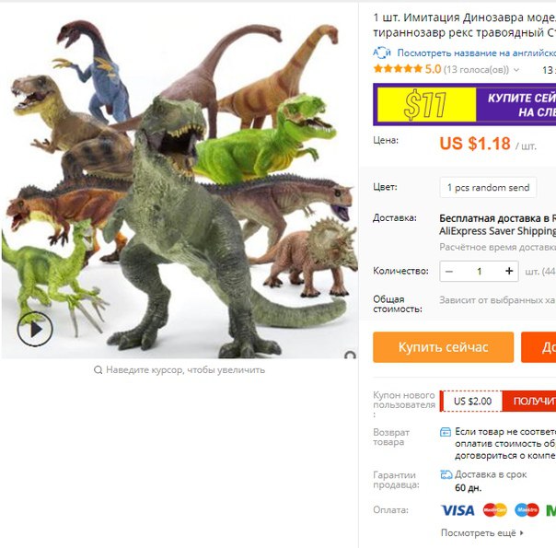Play the product video
556x548 pixels.
pyautogui.click(x=35, y=329)
